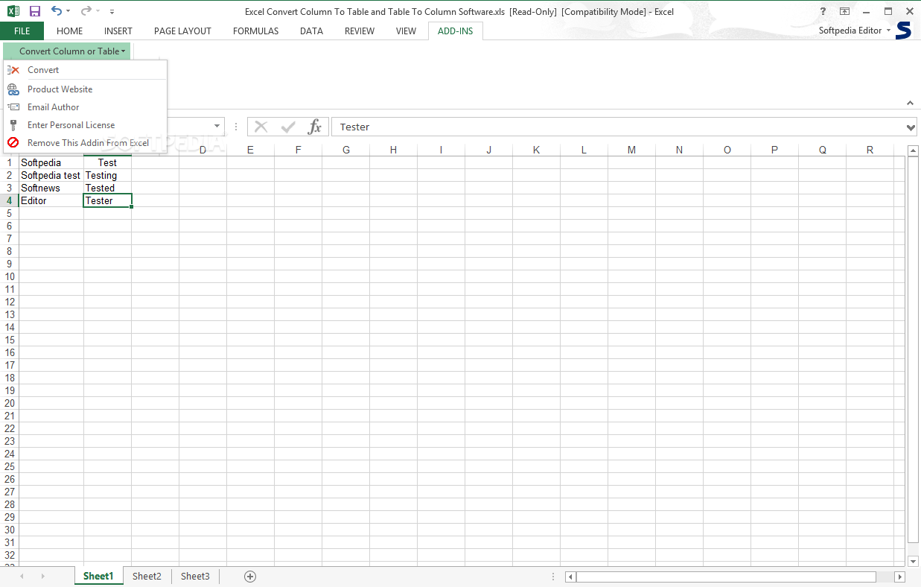Select cell containing Editor

pos(51,201)
